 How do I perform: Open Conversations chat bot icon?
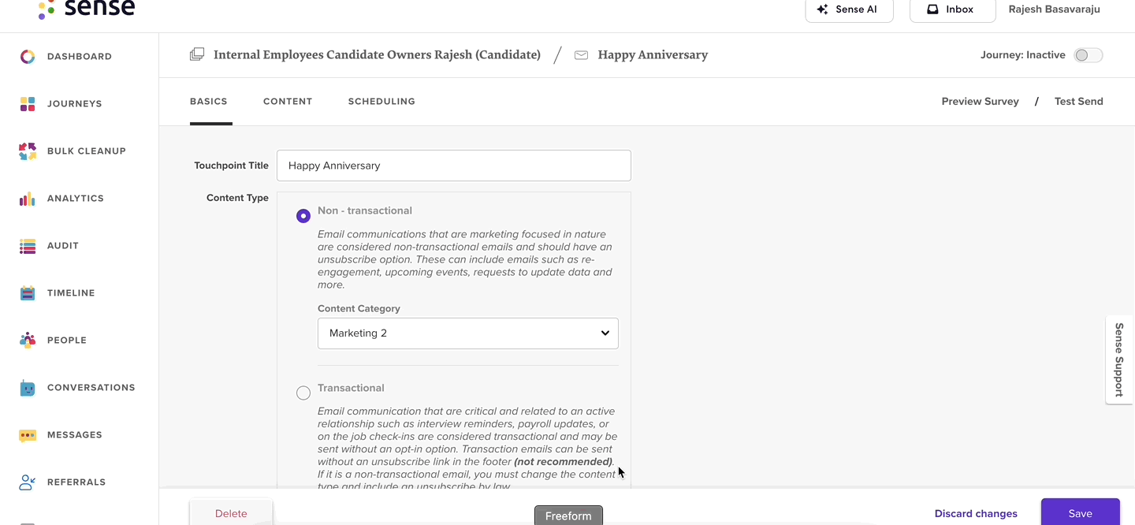[28, 388]
